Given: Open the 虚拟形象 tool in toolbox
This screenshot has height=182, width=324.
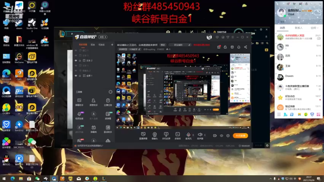Looking at the screenshot, I should coord(79,129).
